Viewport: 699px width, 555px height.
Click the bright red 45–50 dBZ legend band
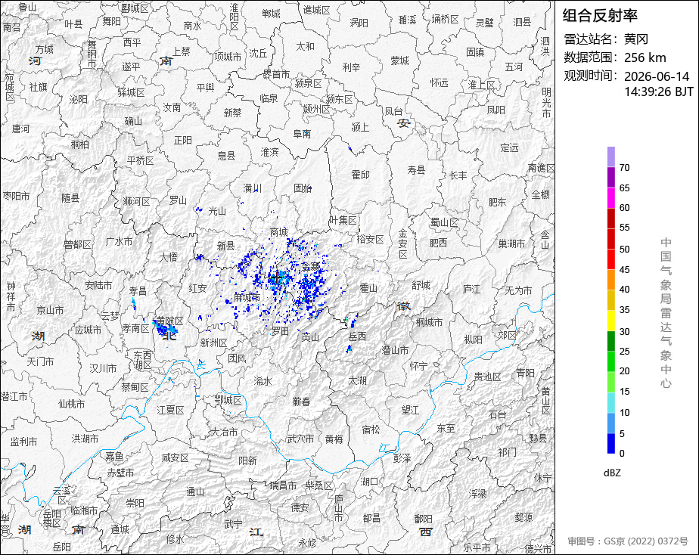point(610,259)
